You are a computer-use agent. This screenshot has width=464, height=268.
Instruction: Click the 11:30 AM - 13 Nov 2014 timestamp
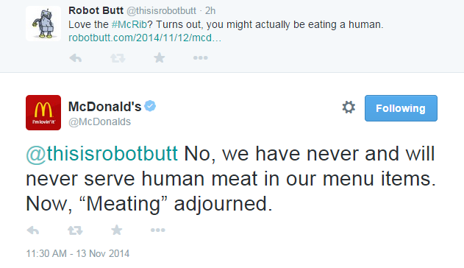78,253
